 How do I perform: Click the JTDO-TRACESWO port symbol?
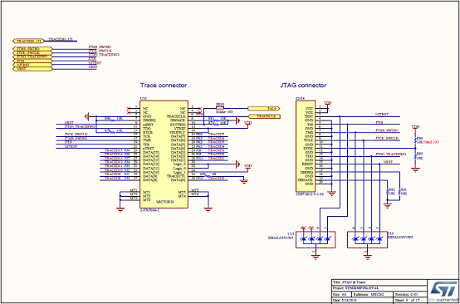click(32, 56)
